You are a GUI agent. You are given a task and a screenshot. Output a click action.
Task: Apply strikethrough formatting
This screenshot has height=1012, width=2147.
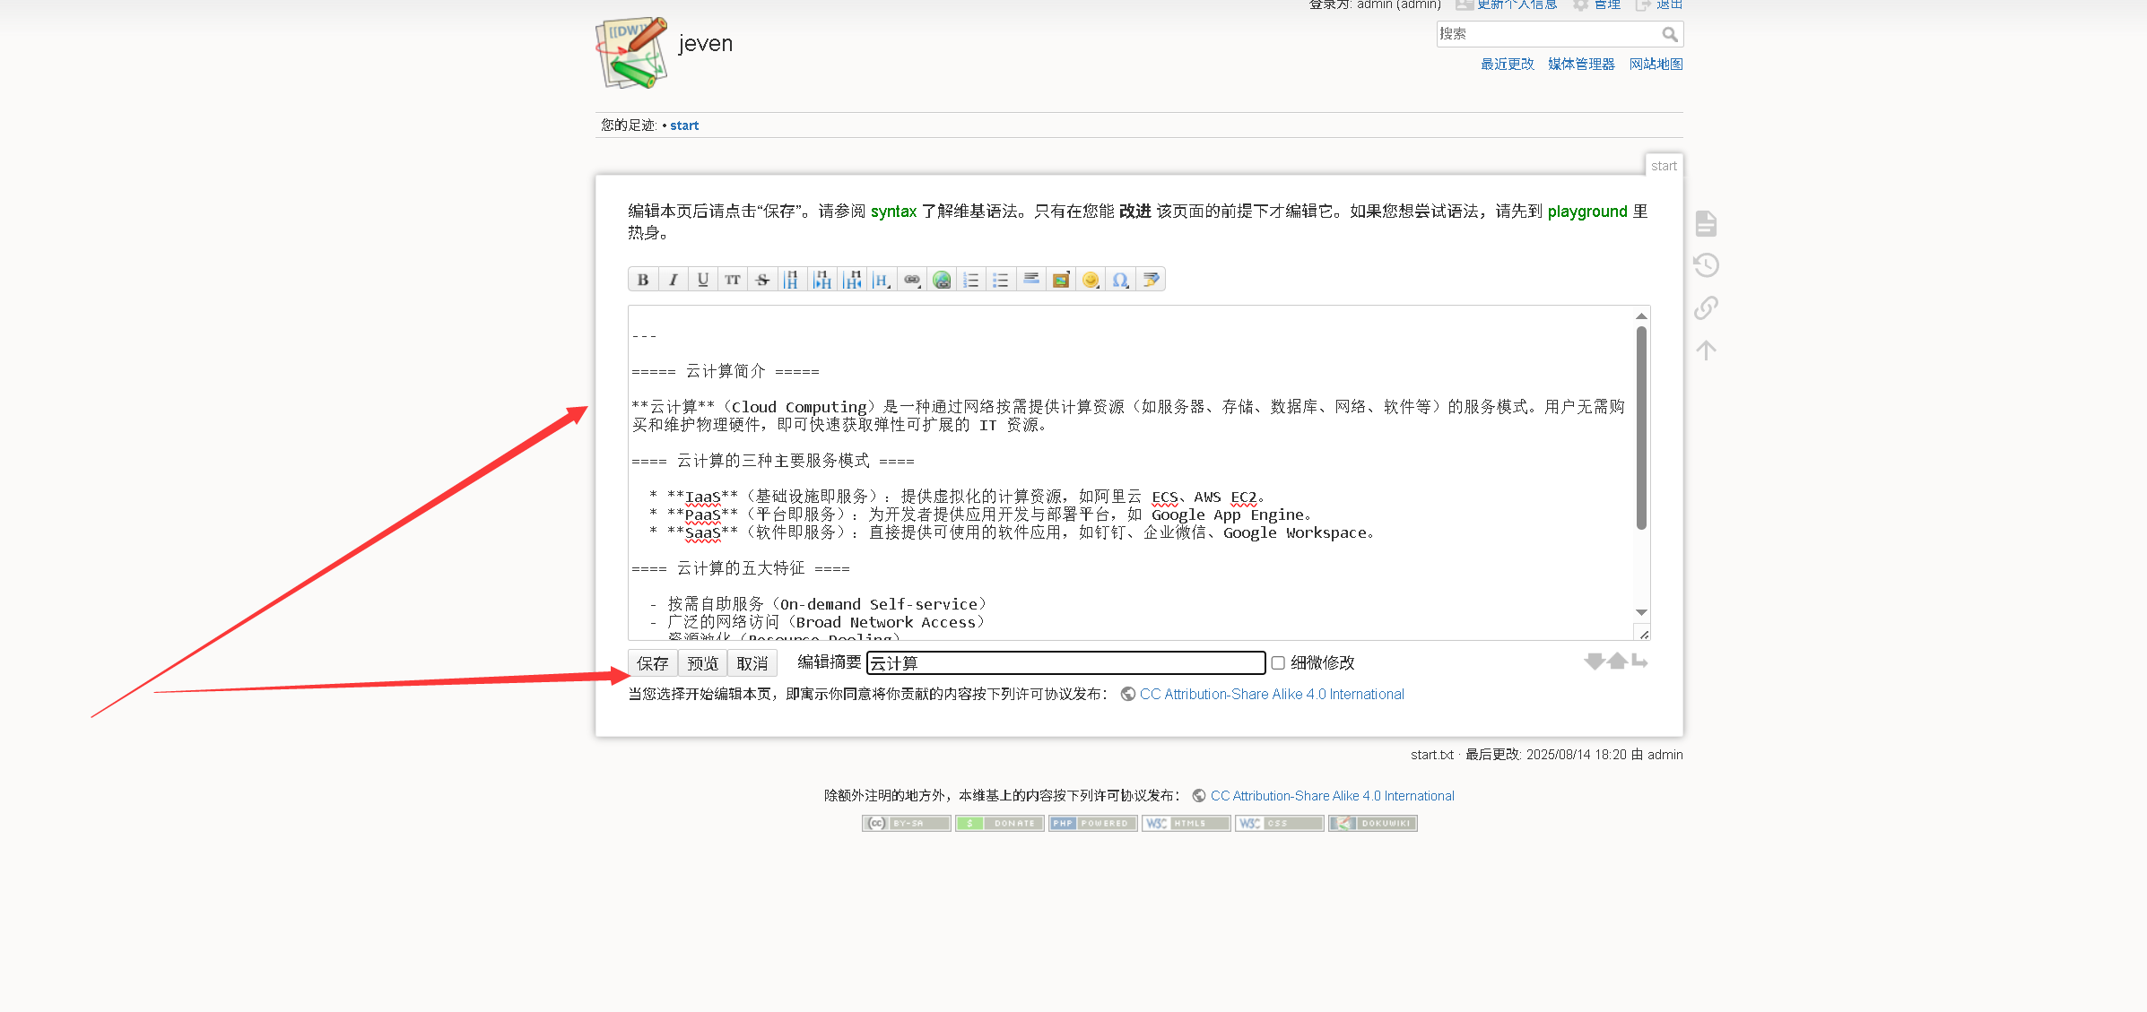coord(762,280)
